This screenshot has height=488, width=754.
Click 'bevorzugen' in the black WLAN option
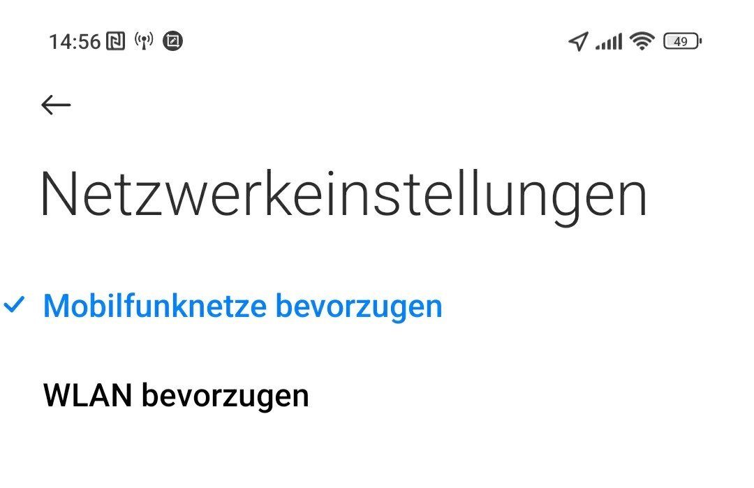click(x=225, y=397)
